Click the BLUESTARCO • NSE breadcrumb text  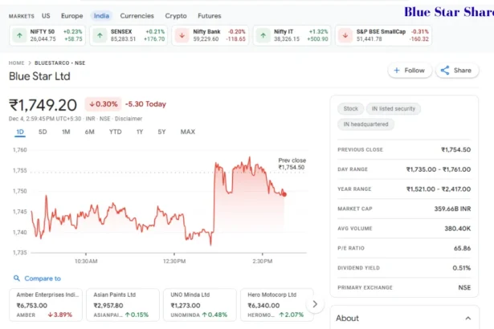(x=60, y=63)
